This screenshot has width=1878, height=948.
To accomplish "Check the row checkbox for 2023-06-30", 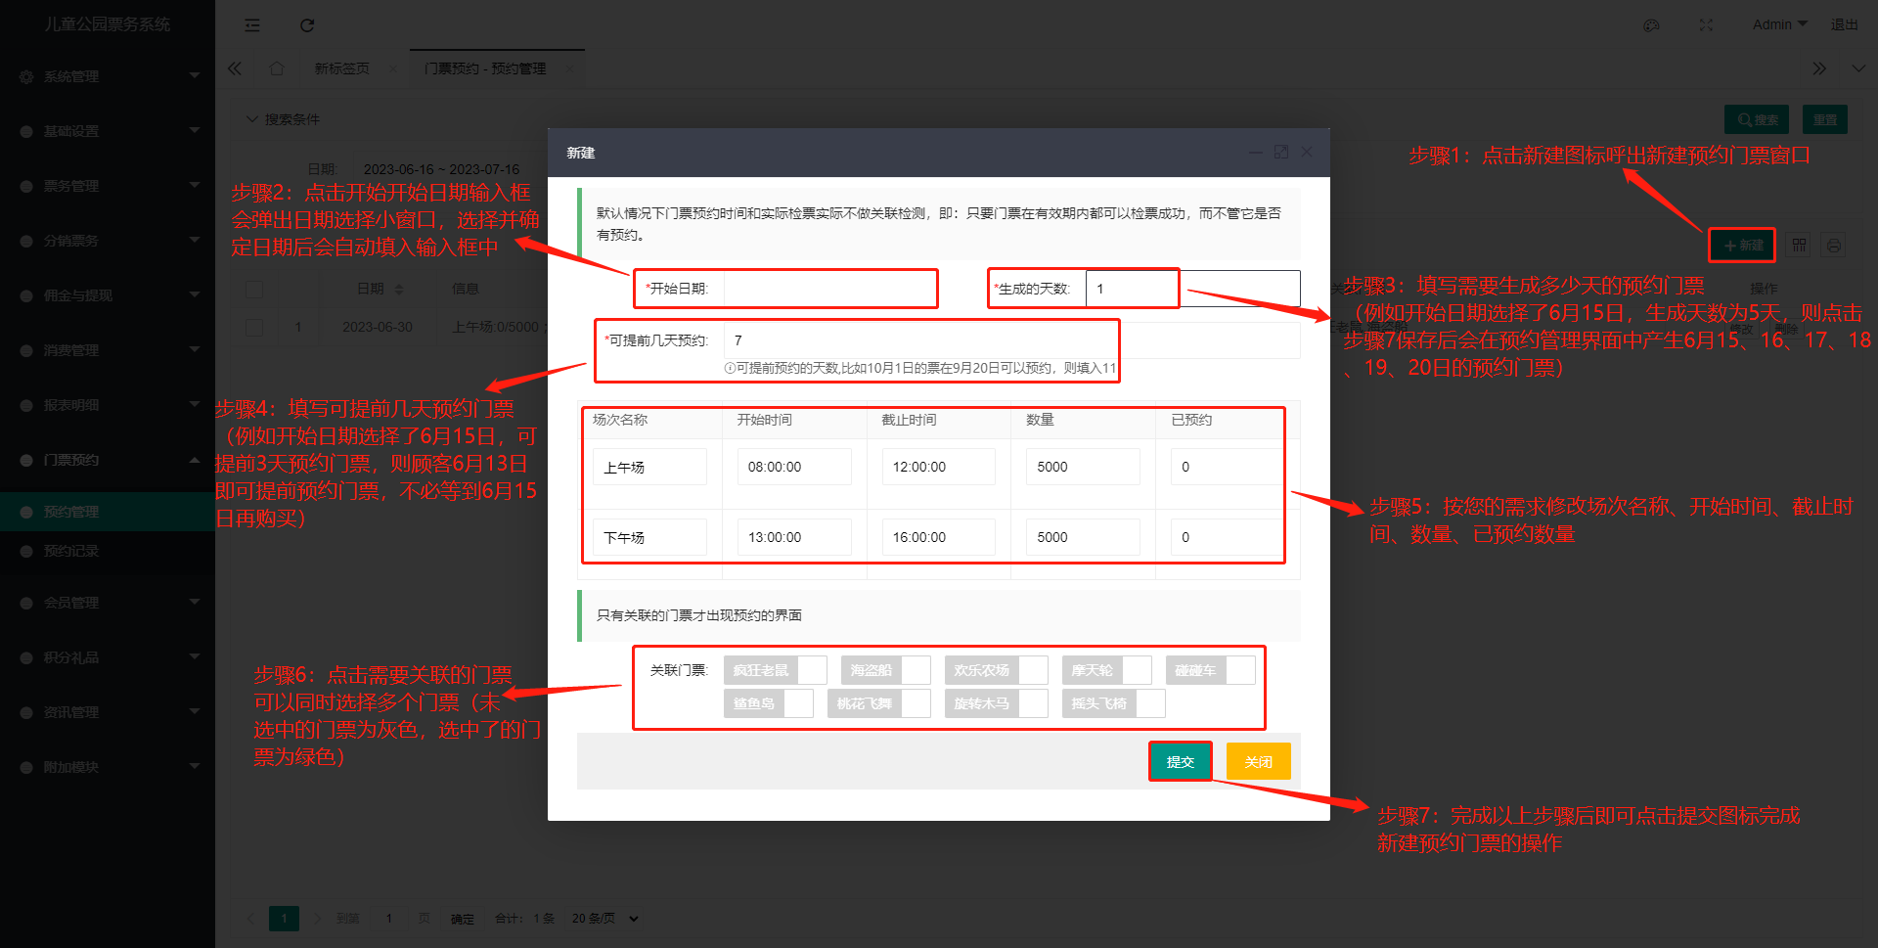I will coord(254,327).
